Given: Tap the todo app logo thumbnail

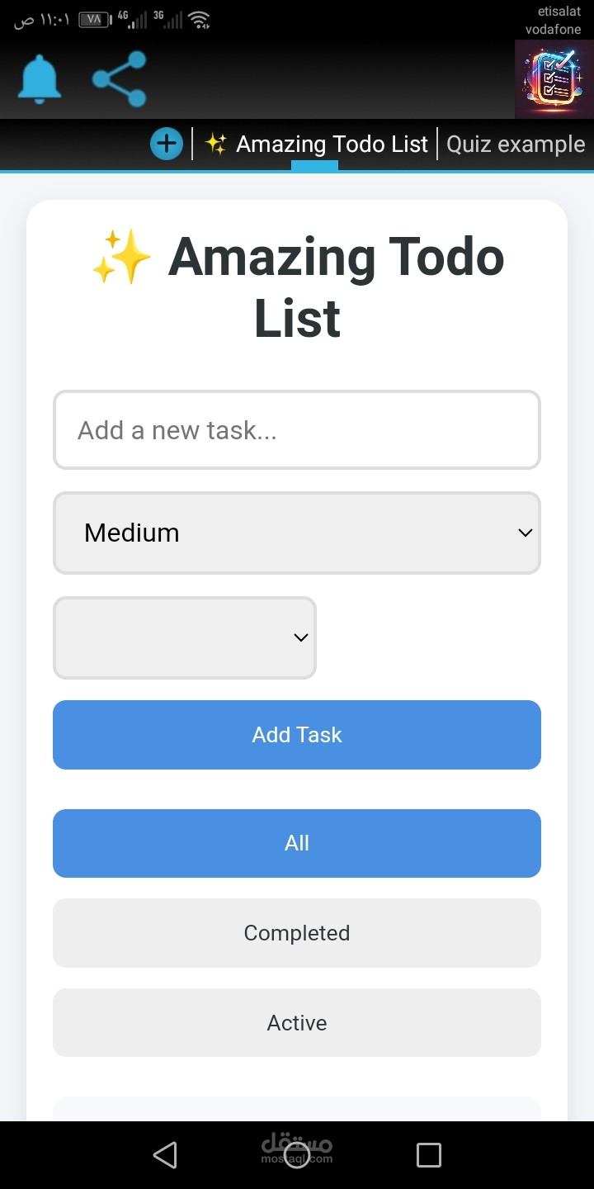Looking at the screenshot, I should pos(554,78).
